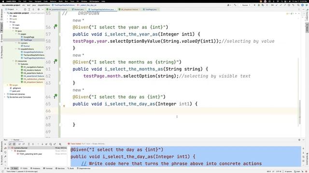The height and width of the screenshot is (173, 309).
Task: Open the Terminal tool window button
Action: coord(48,168)
